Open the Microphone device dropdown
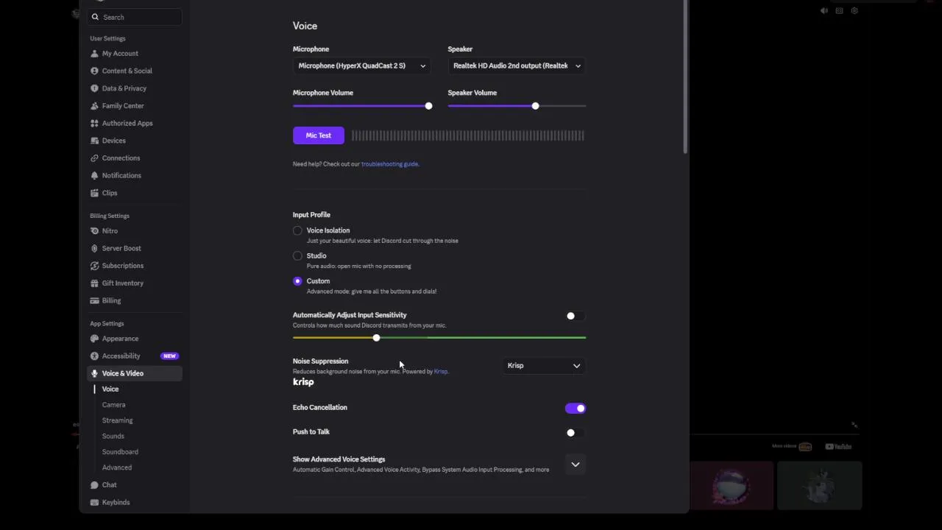 pyautogui.click(x=361, y=66)
